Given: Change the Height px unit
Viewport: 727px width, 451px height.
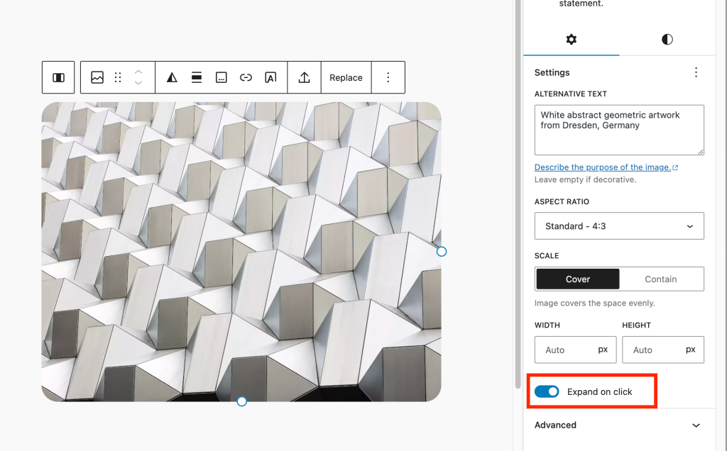Looking at the screenshot, I should (x=690, y=350).
